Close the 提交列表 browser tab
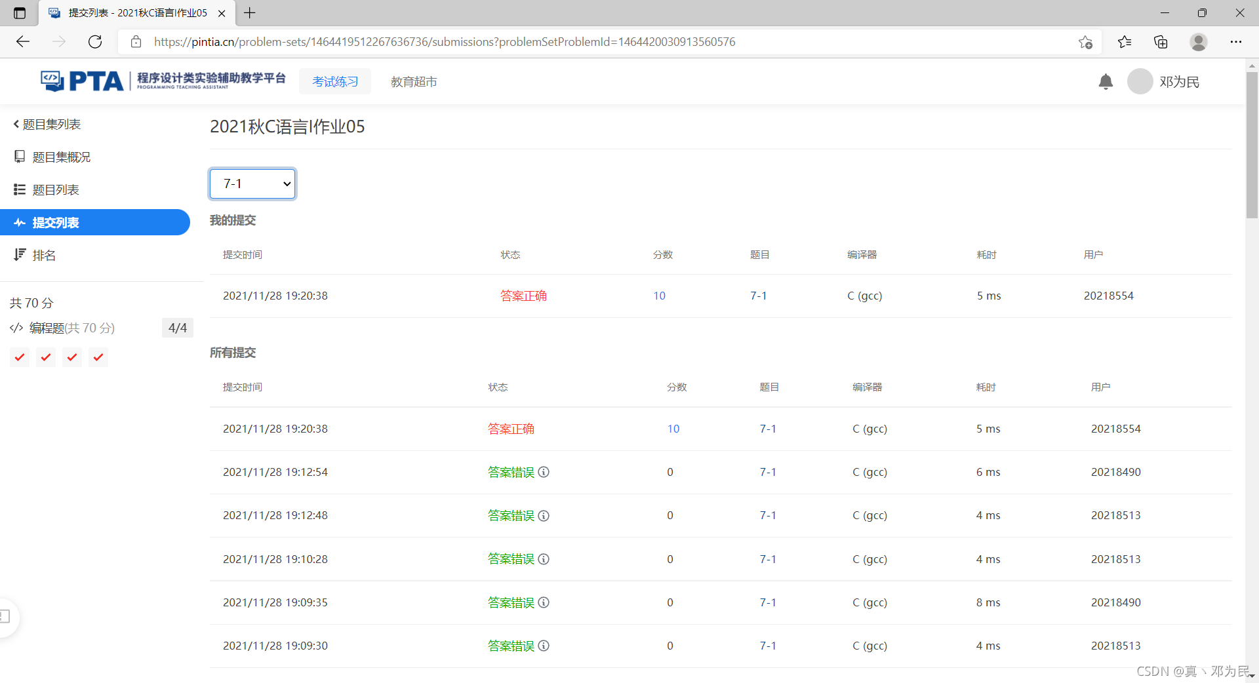 tap(222, 13)
